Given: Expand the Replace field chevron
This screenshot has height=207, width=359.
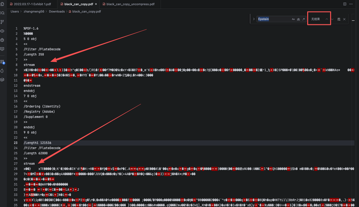Looking at the screenshot, I should pyautogui.click(x=253, y=19).
